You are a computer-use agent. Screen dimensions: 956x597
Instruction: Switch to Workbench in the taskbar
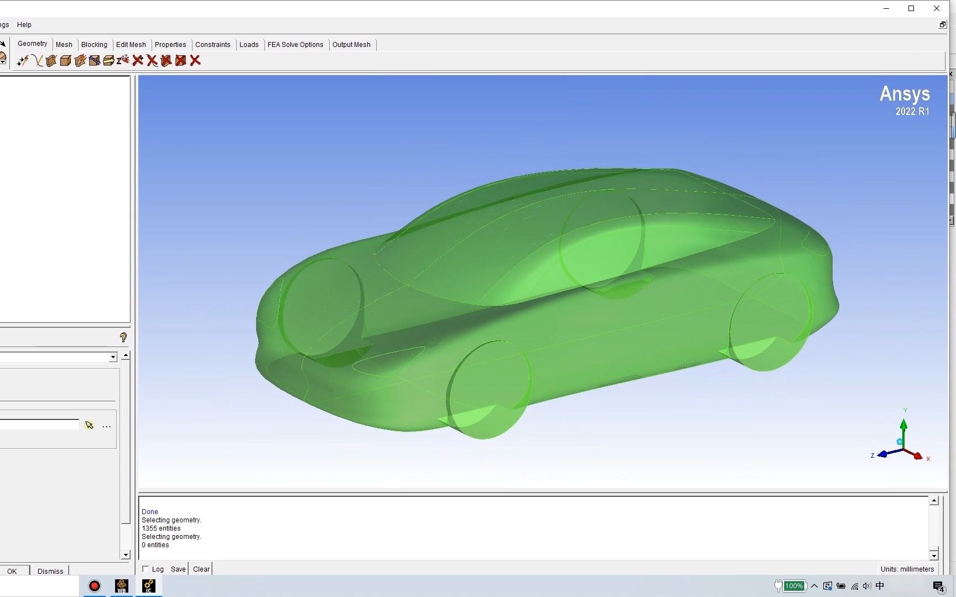click(x=122, y=586)
